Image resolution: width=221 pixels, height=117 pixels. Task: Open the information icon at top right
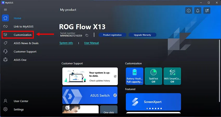tap(188, 11)
